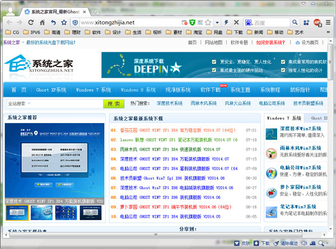The width and height of the screenshot is (336, 249).
Task: Click the bookmark star left of address bar
Action: pos(64,22)
